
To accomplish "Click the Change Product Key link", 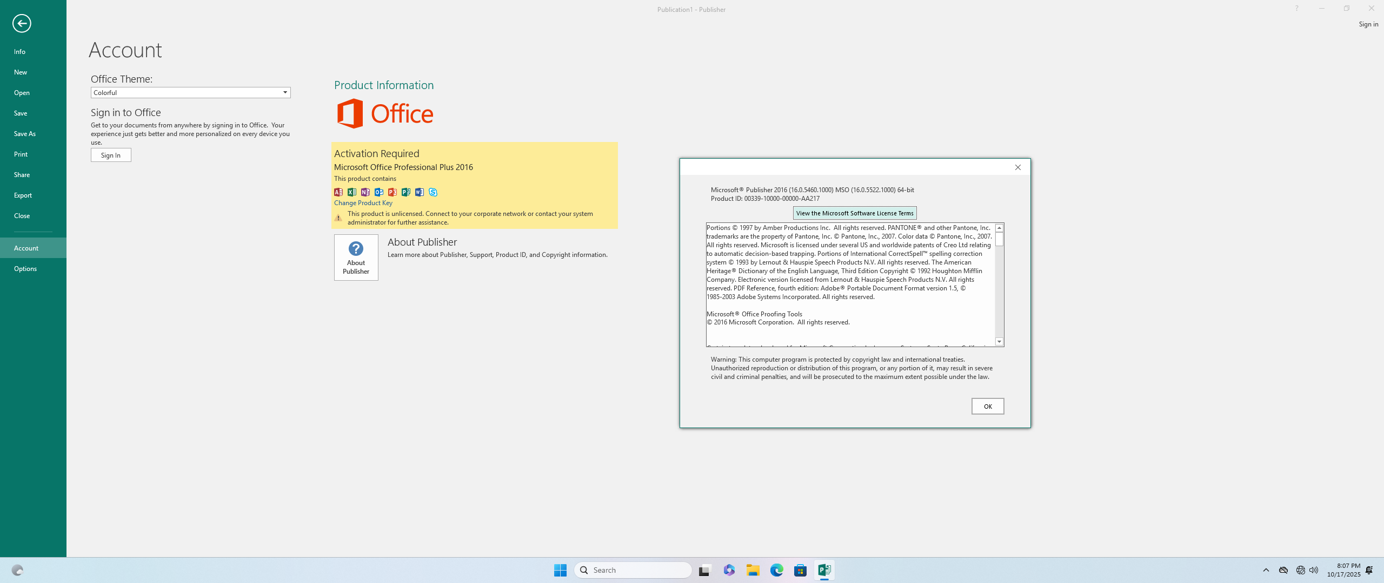I will [x=363, y=203].
